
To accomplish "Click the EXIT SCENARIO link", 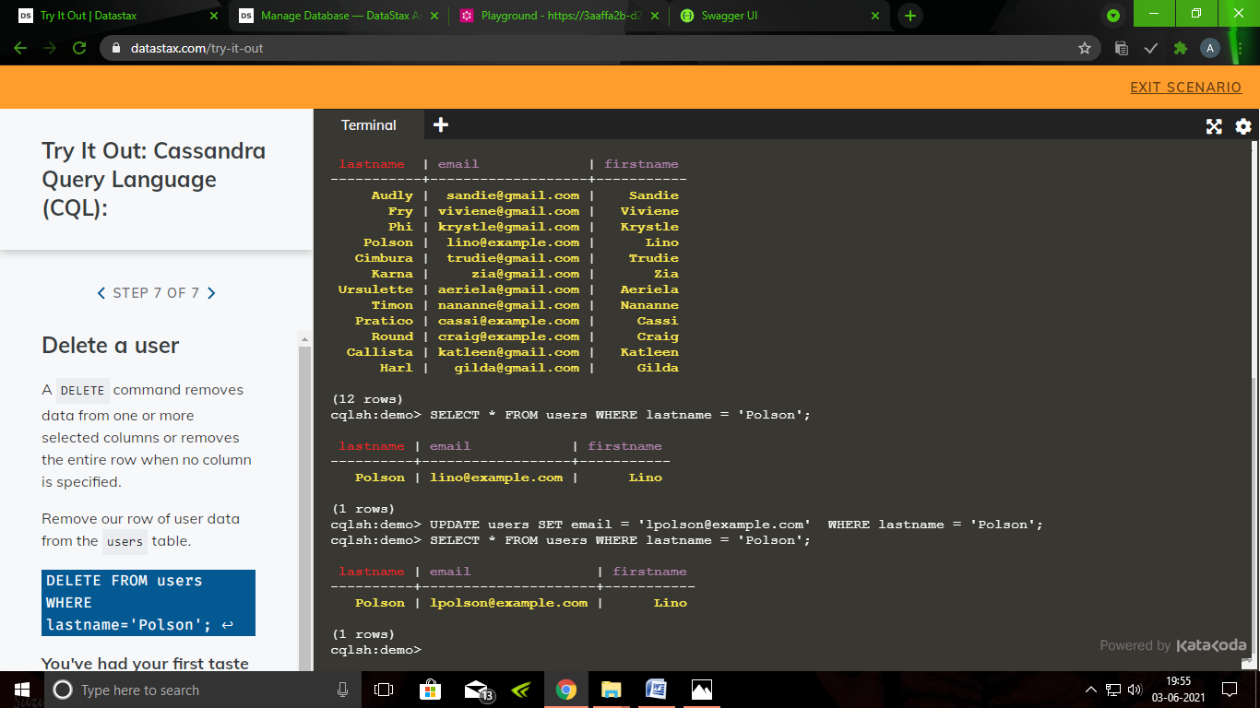I will pos(1186,87).
